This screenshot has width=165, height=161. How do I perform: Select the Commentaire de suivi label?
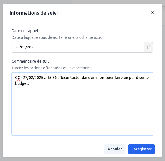[31, 61]
